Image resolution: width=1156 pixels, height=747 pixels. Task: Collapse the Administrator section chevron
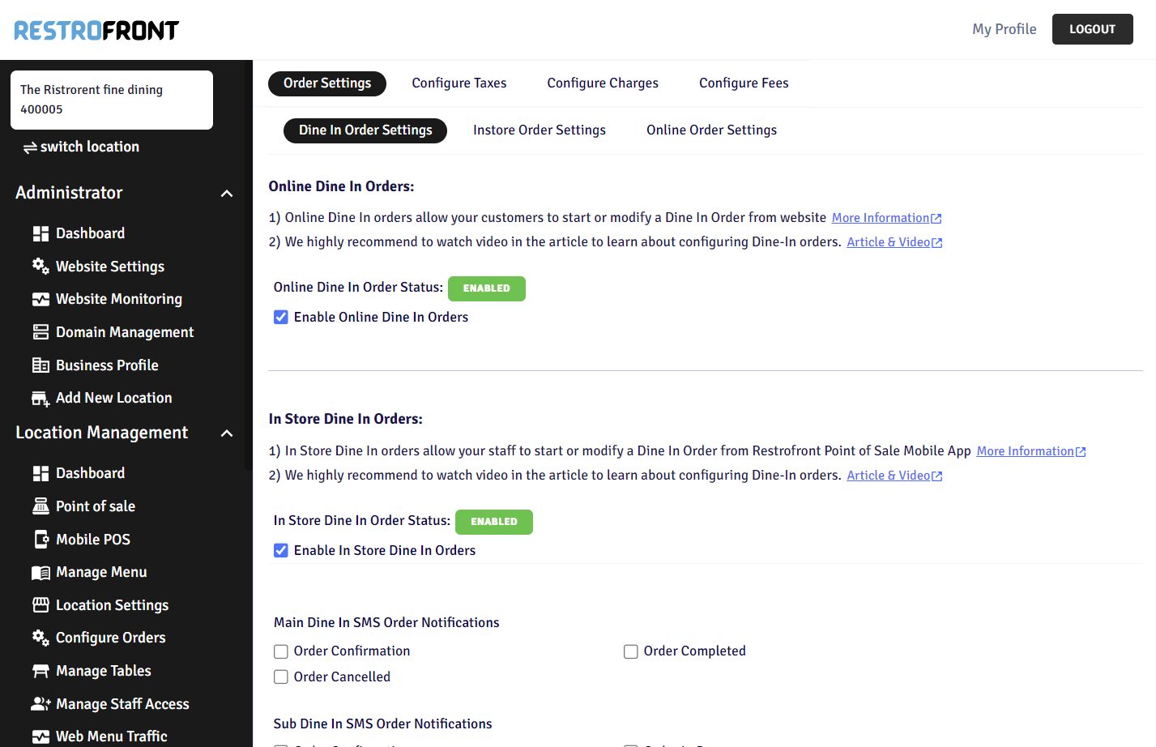pos(227,194)
